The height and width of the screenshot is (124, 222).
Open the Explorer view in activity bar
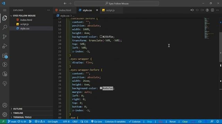(5, 18)
